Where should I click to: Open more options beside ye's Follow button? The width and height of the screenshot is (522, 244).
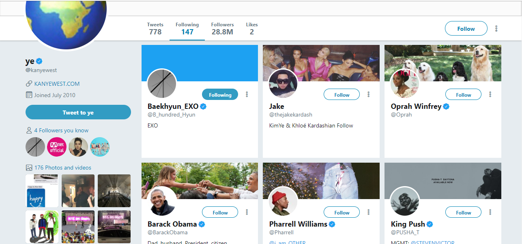point(496,29)
